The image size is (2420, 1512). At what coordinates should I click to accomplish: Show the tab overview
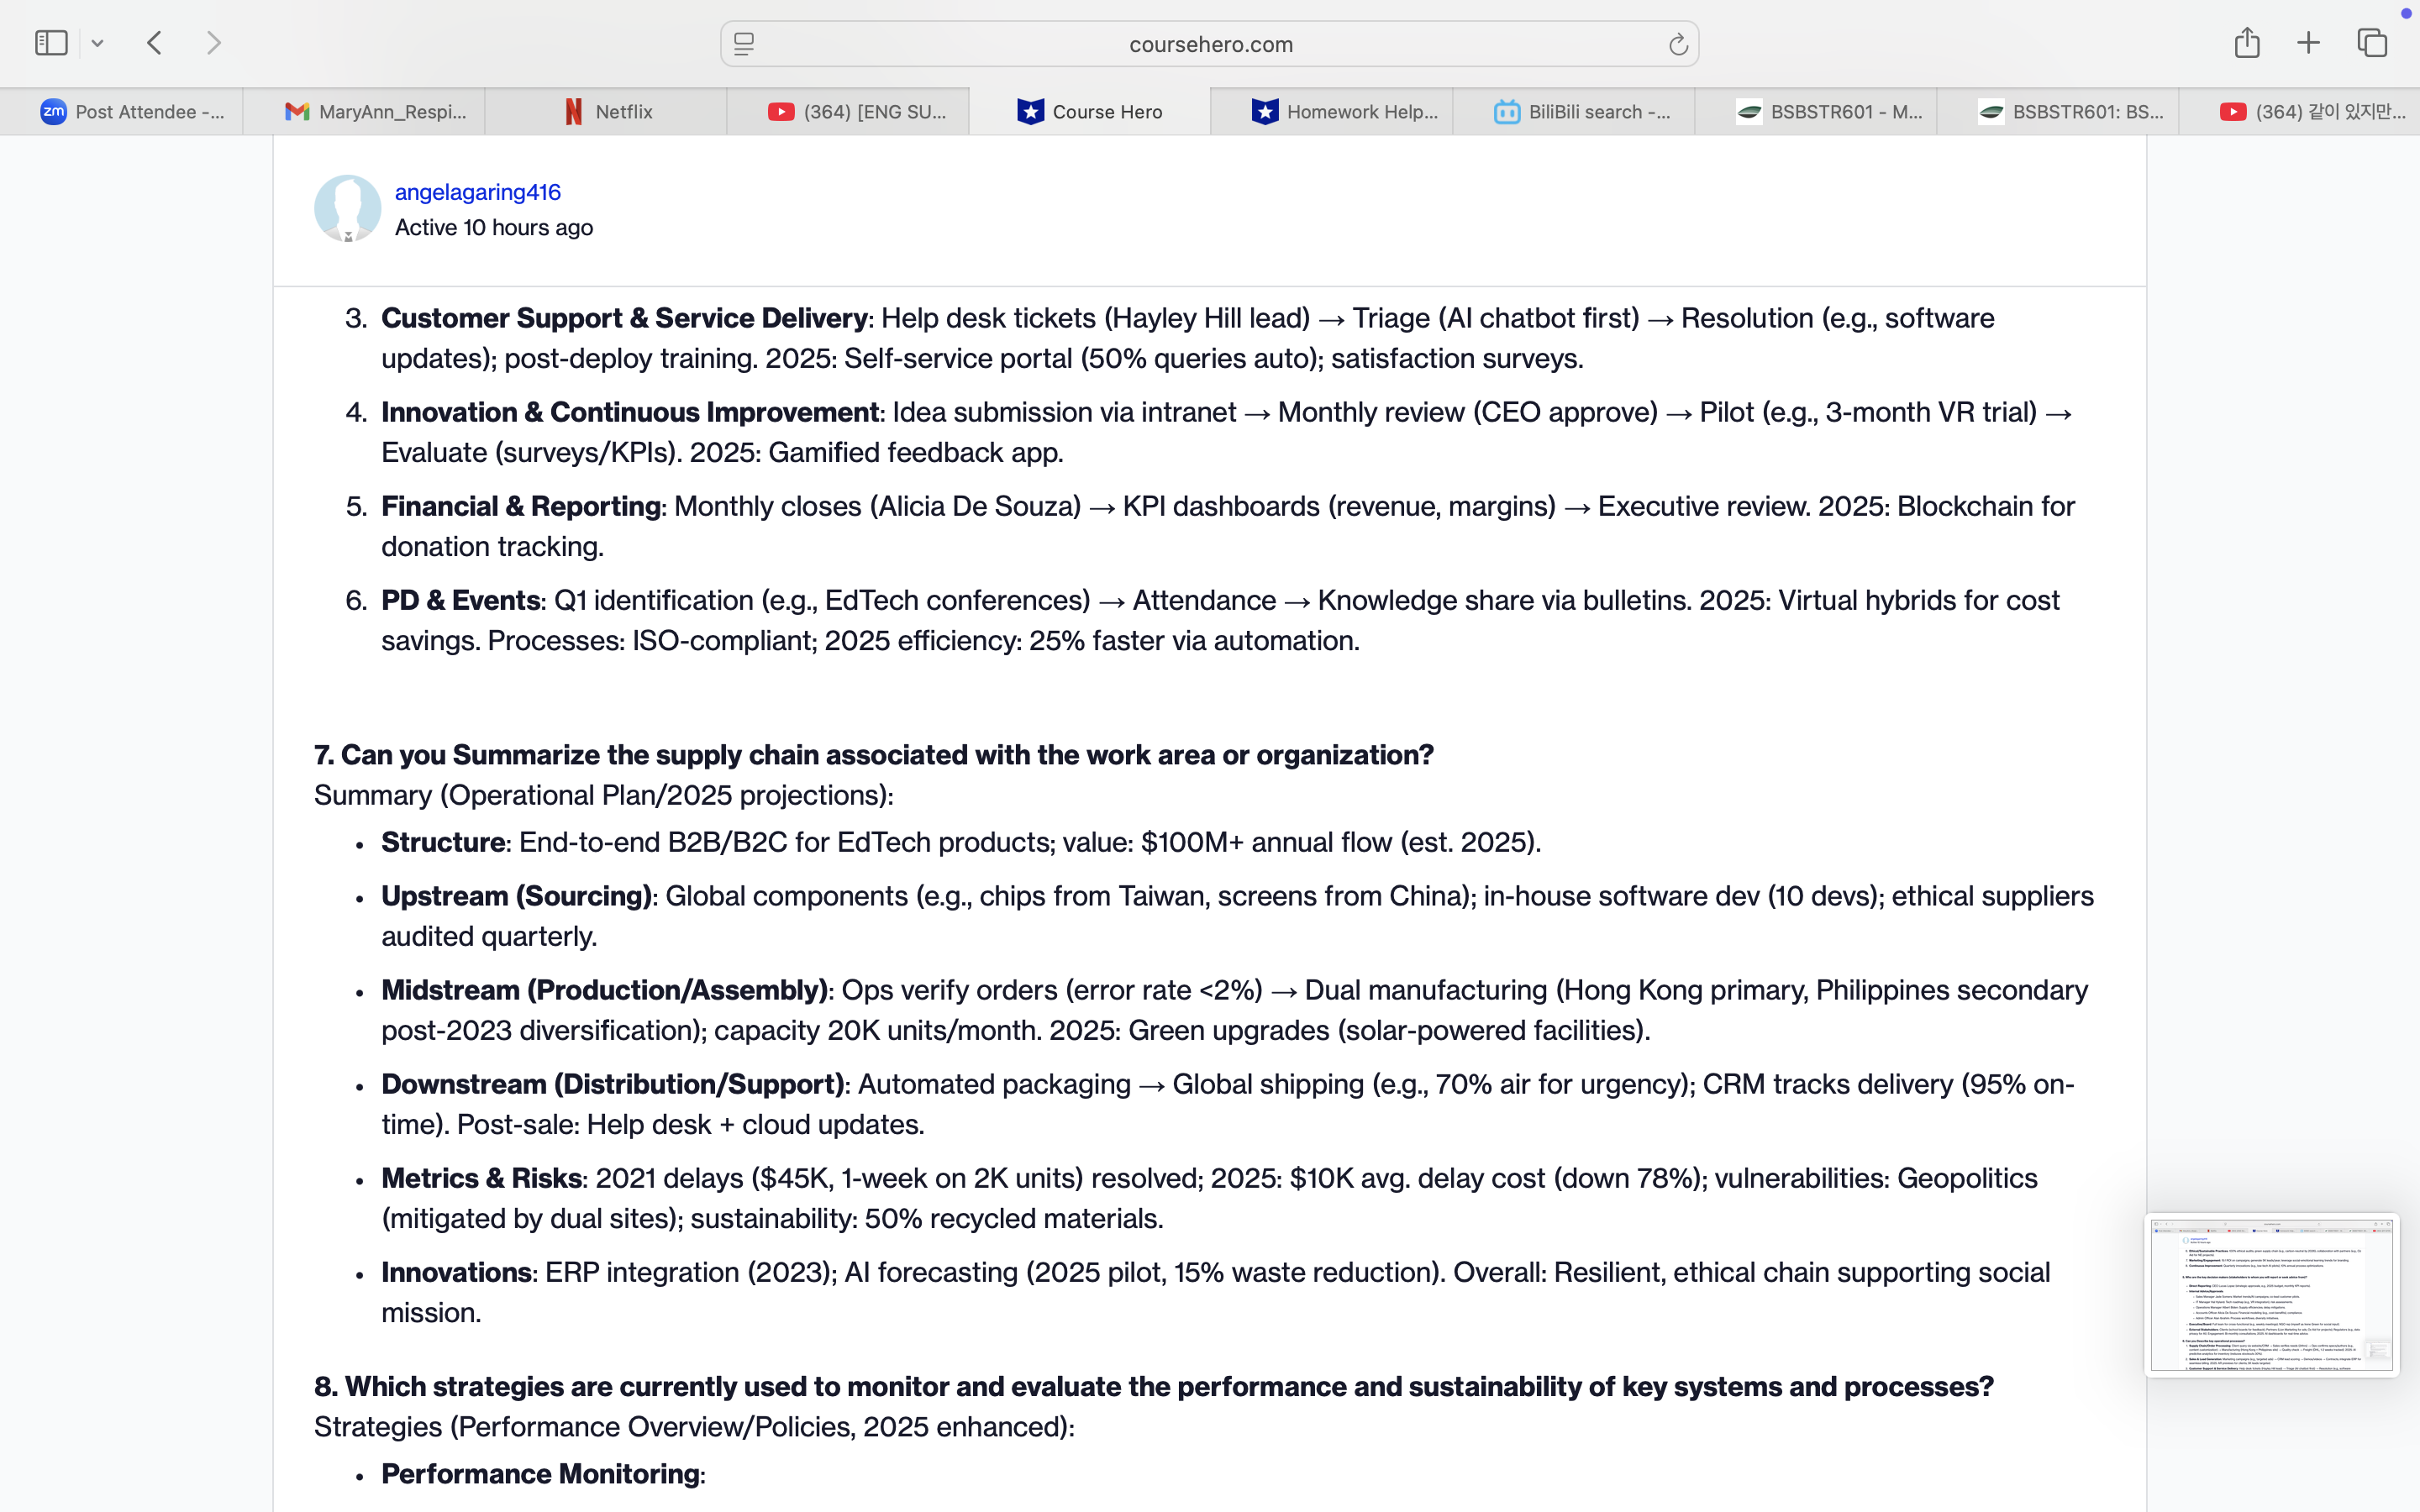click(2372, 43)
